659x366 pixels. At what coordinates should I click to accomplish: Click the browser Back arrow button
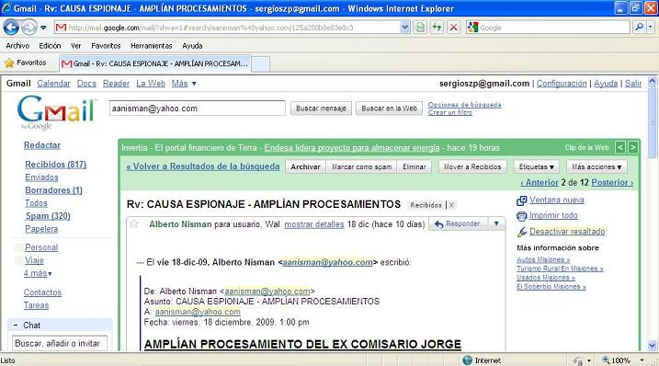click(x=11, y=28)
